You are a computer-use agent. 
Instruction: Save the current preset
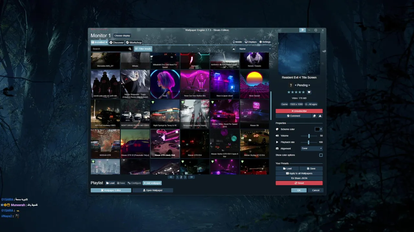click(311, 169)
